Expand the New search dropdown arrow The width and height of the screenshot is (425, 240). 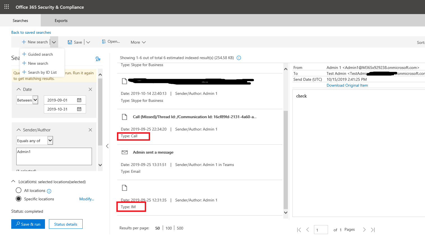54,42
